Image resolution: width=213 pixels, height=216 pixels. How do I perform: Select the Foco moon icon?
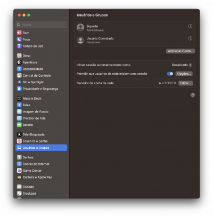point(19,39)
